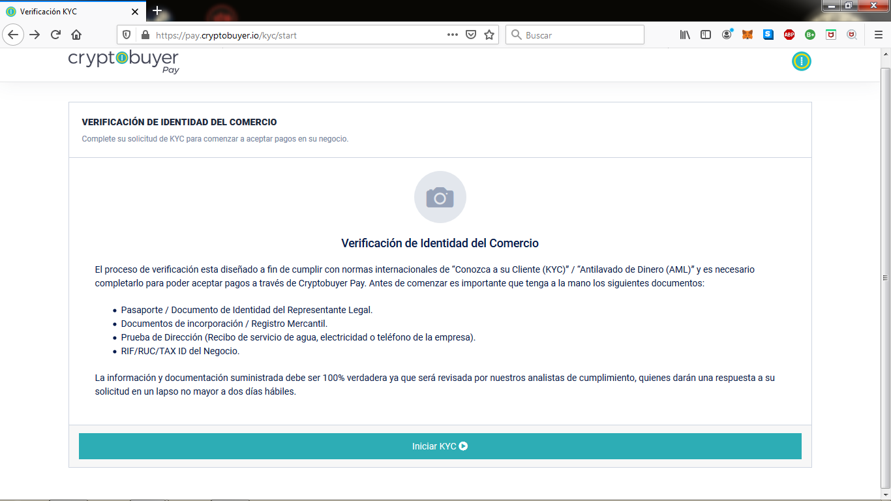The width and height of the screenshot is (891, 501).
Task: Click bullet 'Pasaporte / Documento de Identidad'
Action: point(247,310)
